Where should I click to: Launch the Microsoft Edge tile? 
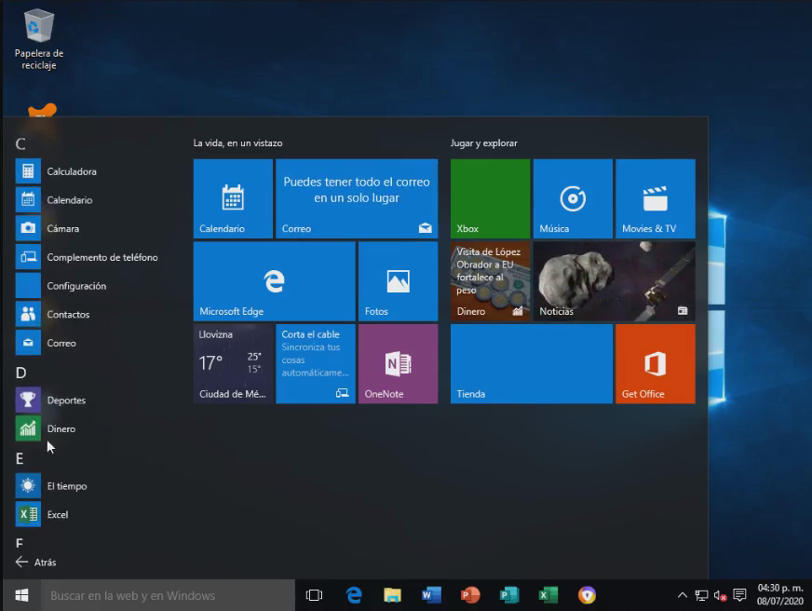pos(274,281)
